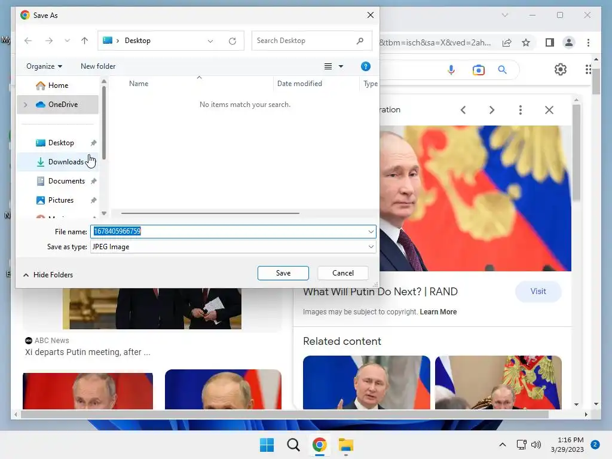Screen dimensions: 612x459
Task: Open Pictures in the navigation pane
Action: [58, 200]
